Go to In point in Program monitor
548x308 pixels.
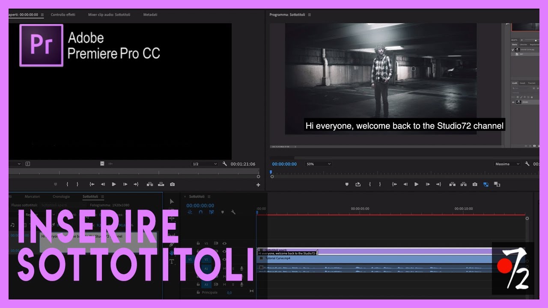pyautogui.click(x=394, y=184)
